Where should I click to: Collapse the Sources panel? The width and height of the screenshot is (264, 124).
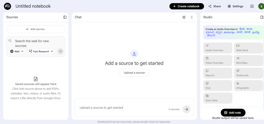click(65, 17)
